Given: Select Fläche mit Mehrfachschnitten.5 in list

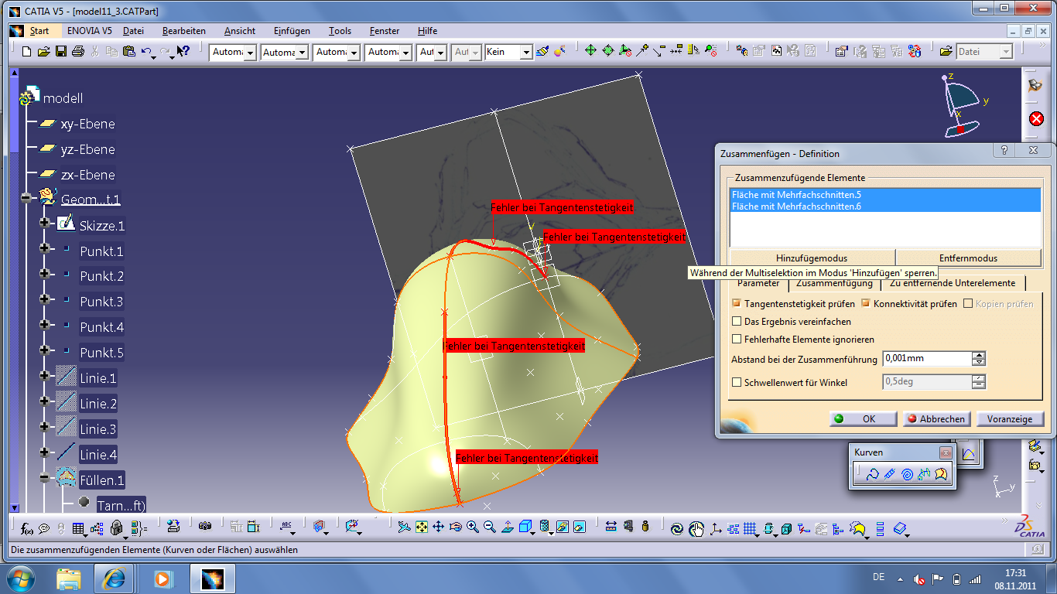Looking at the screenshot, I should click(x=885, y=195).
